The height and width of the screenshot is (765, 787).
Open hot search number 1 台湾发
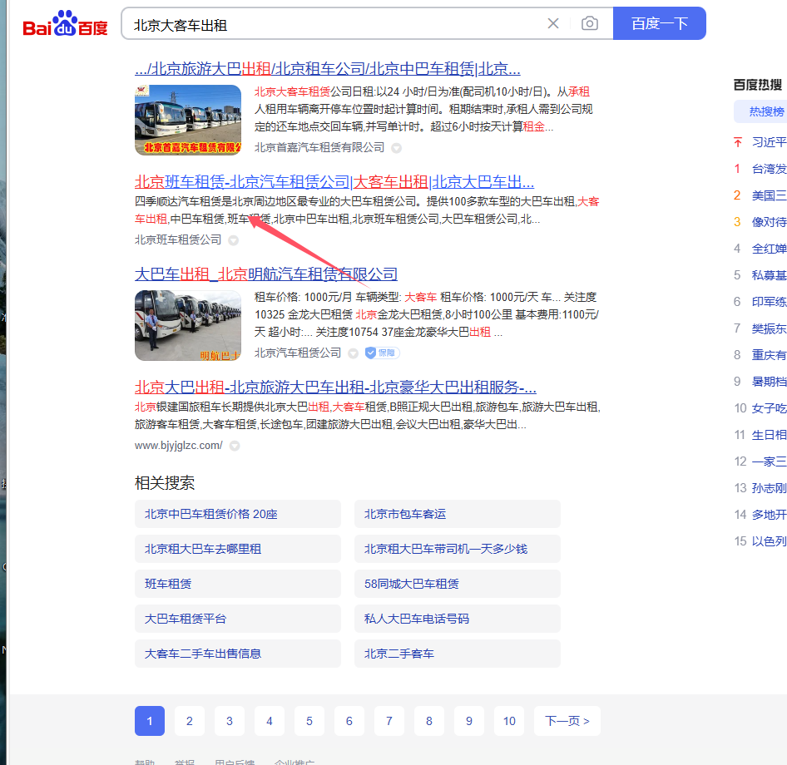tap(769, 169)
